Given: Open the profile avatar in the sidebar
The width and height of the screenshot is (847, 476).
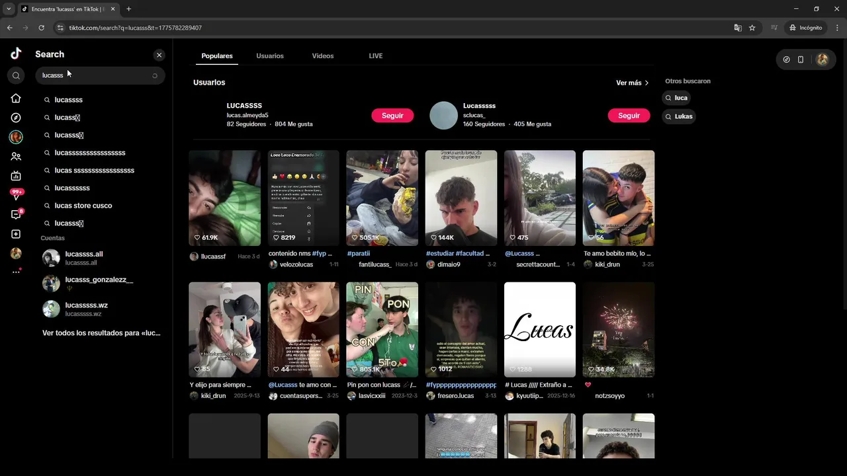Looking at the screenshot, I should (16, 253).
